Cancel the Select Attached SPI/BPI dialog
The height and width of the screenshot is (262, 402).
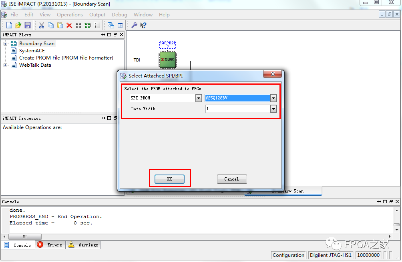point(232,179)
